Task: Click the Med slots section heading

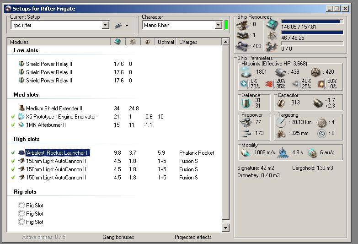Action: [x=26, y=95]
